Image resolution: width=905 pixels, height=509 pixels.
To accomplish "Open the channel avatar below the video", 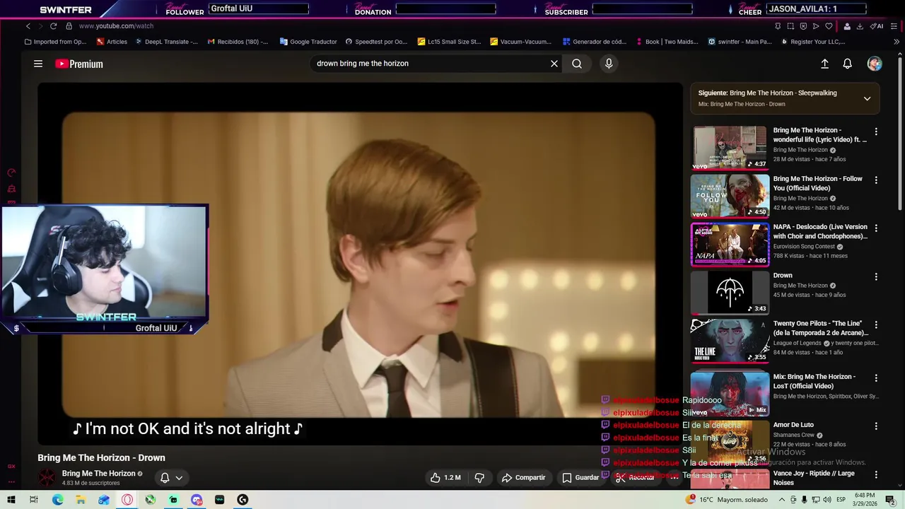I will (x=47, y=477).
